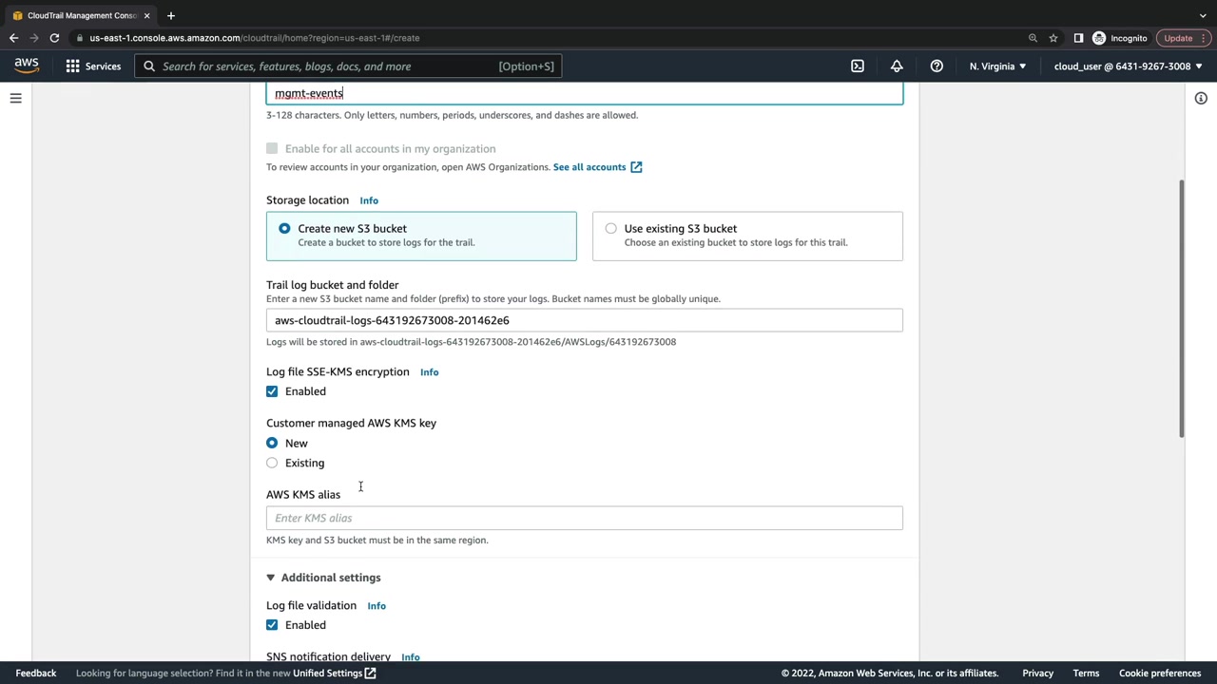1217x684 pixels.
Task: Click the trail name field containing mgmt-events
Action: [x=585, y=93]
